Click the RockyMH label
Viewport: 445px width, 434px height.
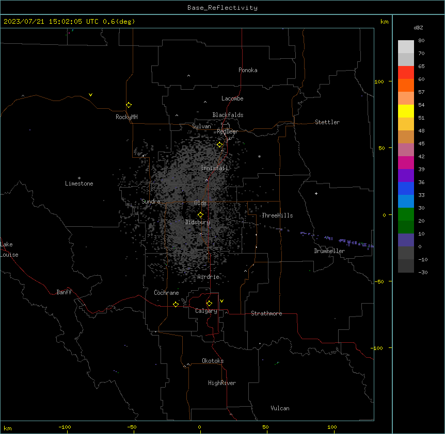[x=126, y=116]
